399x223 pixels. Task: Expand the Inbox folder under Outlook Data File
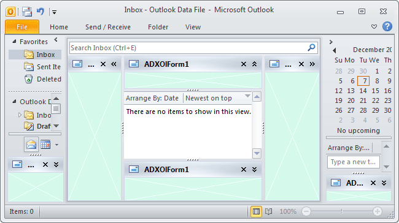(x=20, y=115)
